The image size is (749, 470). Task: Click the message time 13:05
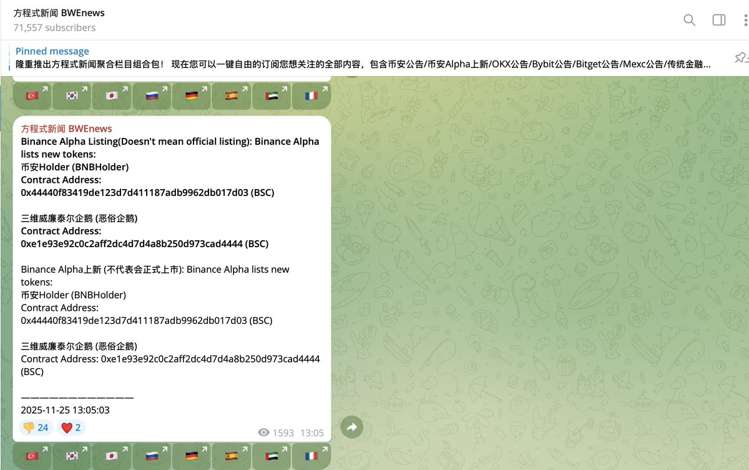click(x=312, y=433)
